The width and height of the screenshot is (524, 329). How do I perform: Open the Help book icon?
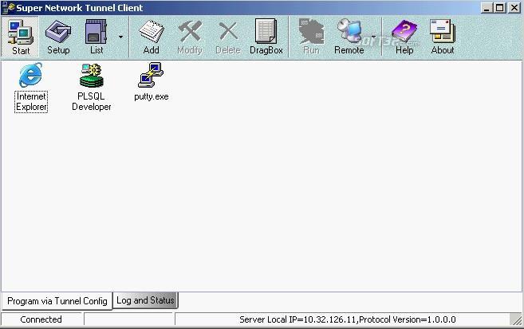point(404,37)
